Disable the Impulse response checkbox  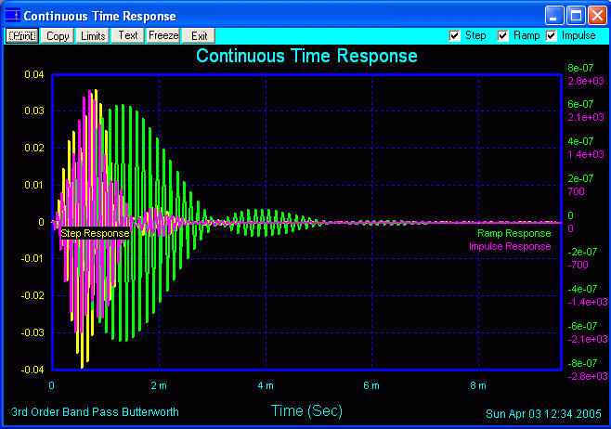pyautogui.click(x=552, y=35)
